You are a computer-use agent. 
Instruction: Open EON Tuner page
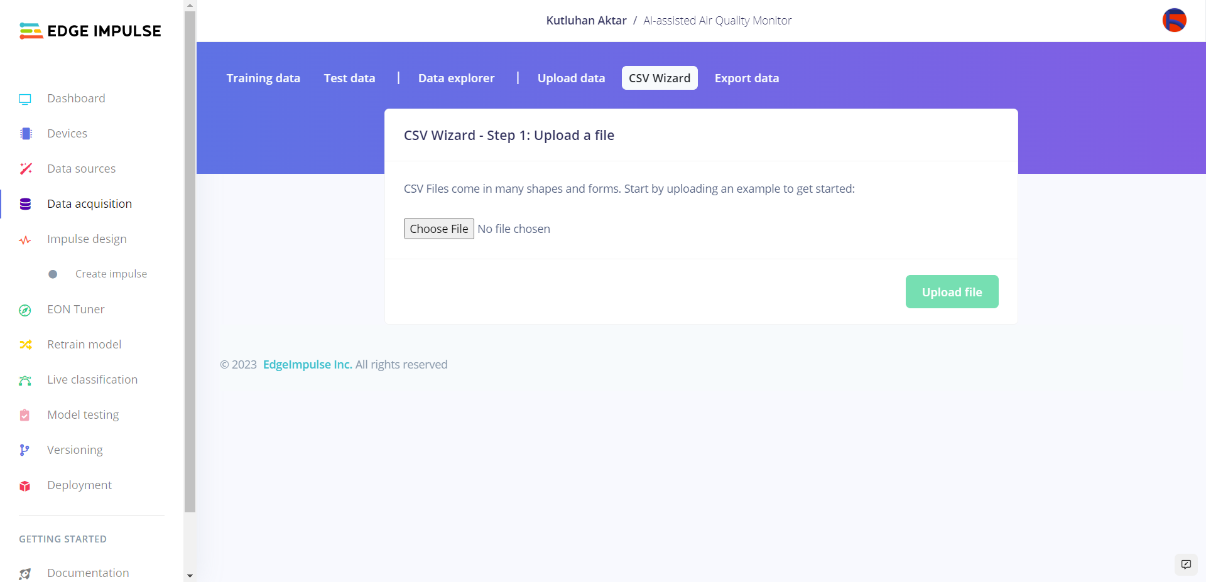click(x=76, y=310)
